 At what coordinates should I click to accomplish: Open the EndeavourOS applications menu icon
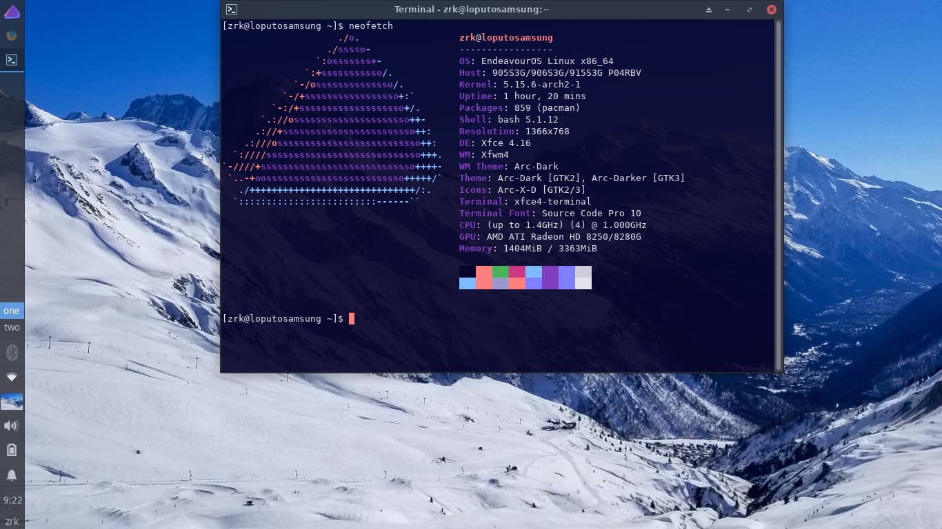point(12,11)
